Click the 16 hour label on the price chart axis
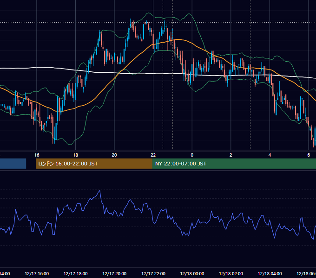316x278 pixels. pos(37,155)
